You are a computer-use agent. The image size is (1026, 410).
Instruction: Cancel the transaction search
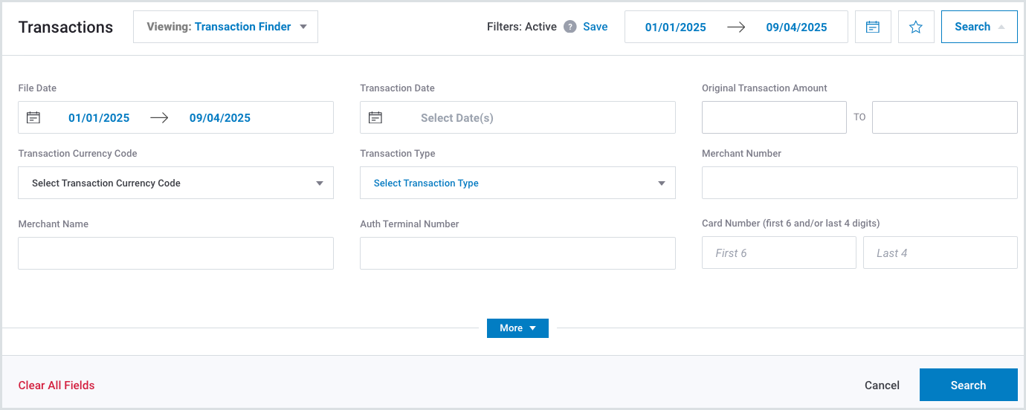(x=882, y=385)
